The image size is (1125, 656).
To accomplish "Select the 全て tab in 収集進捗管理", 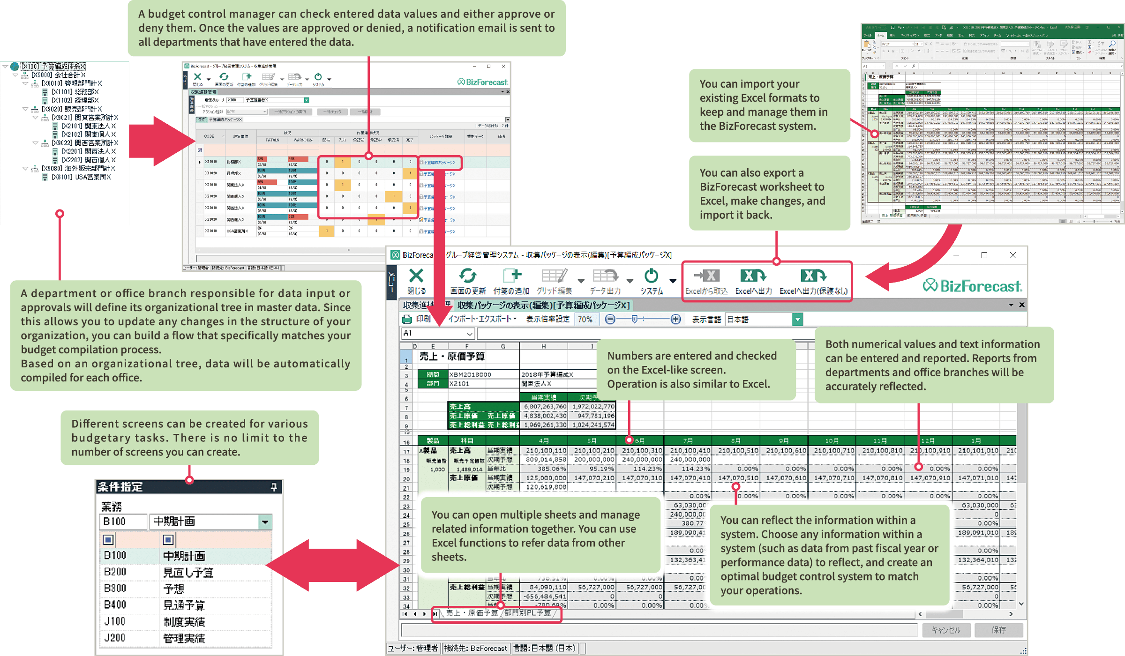I will 202,120.
